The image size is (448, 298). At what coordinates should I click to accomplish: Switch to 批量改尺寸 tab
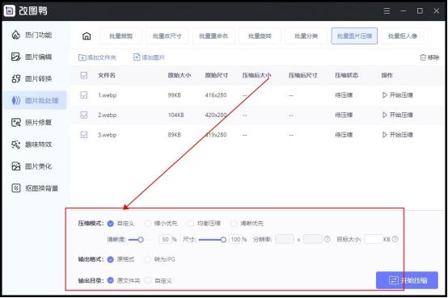tap(167, 36)
